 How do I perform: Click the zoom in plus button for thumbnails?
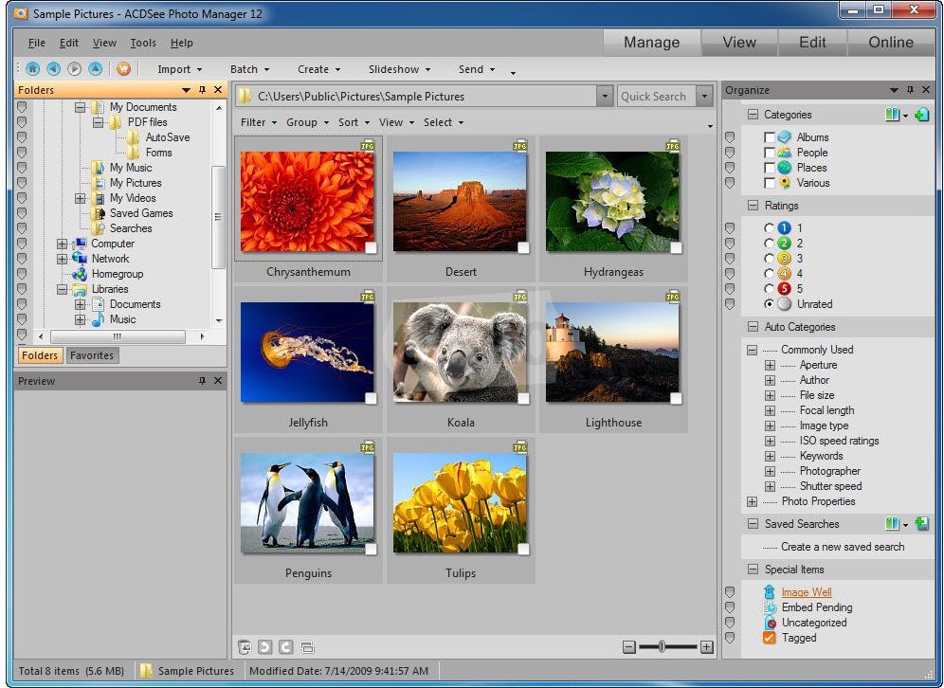(x=706, y=647)
